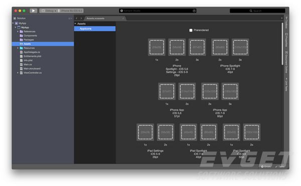Navigate forward with the right arrow
301x186 pixels.
[x=81, y=18]
